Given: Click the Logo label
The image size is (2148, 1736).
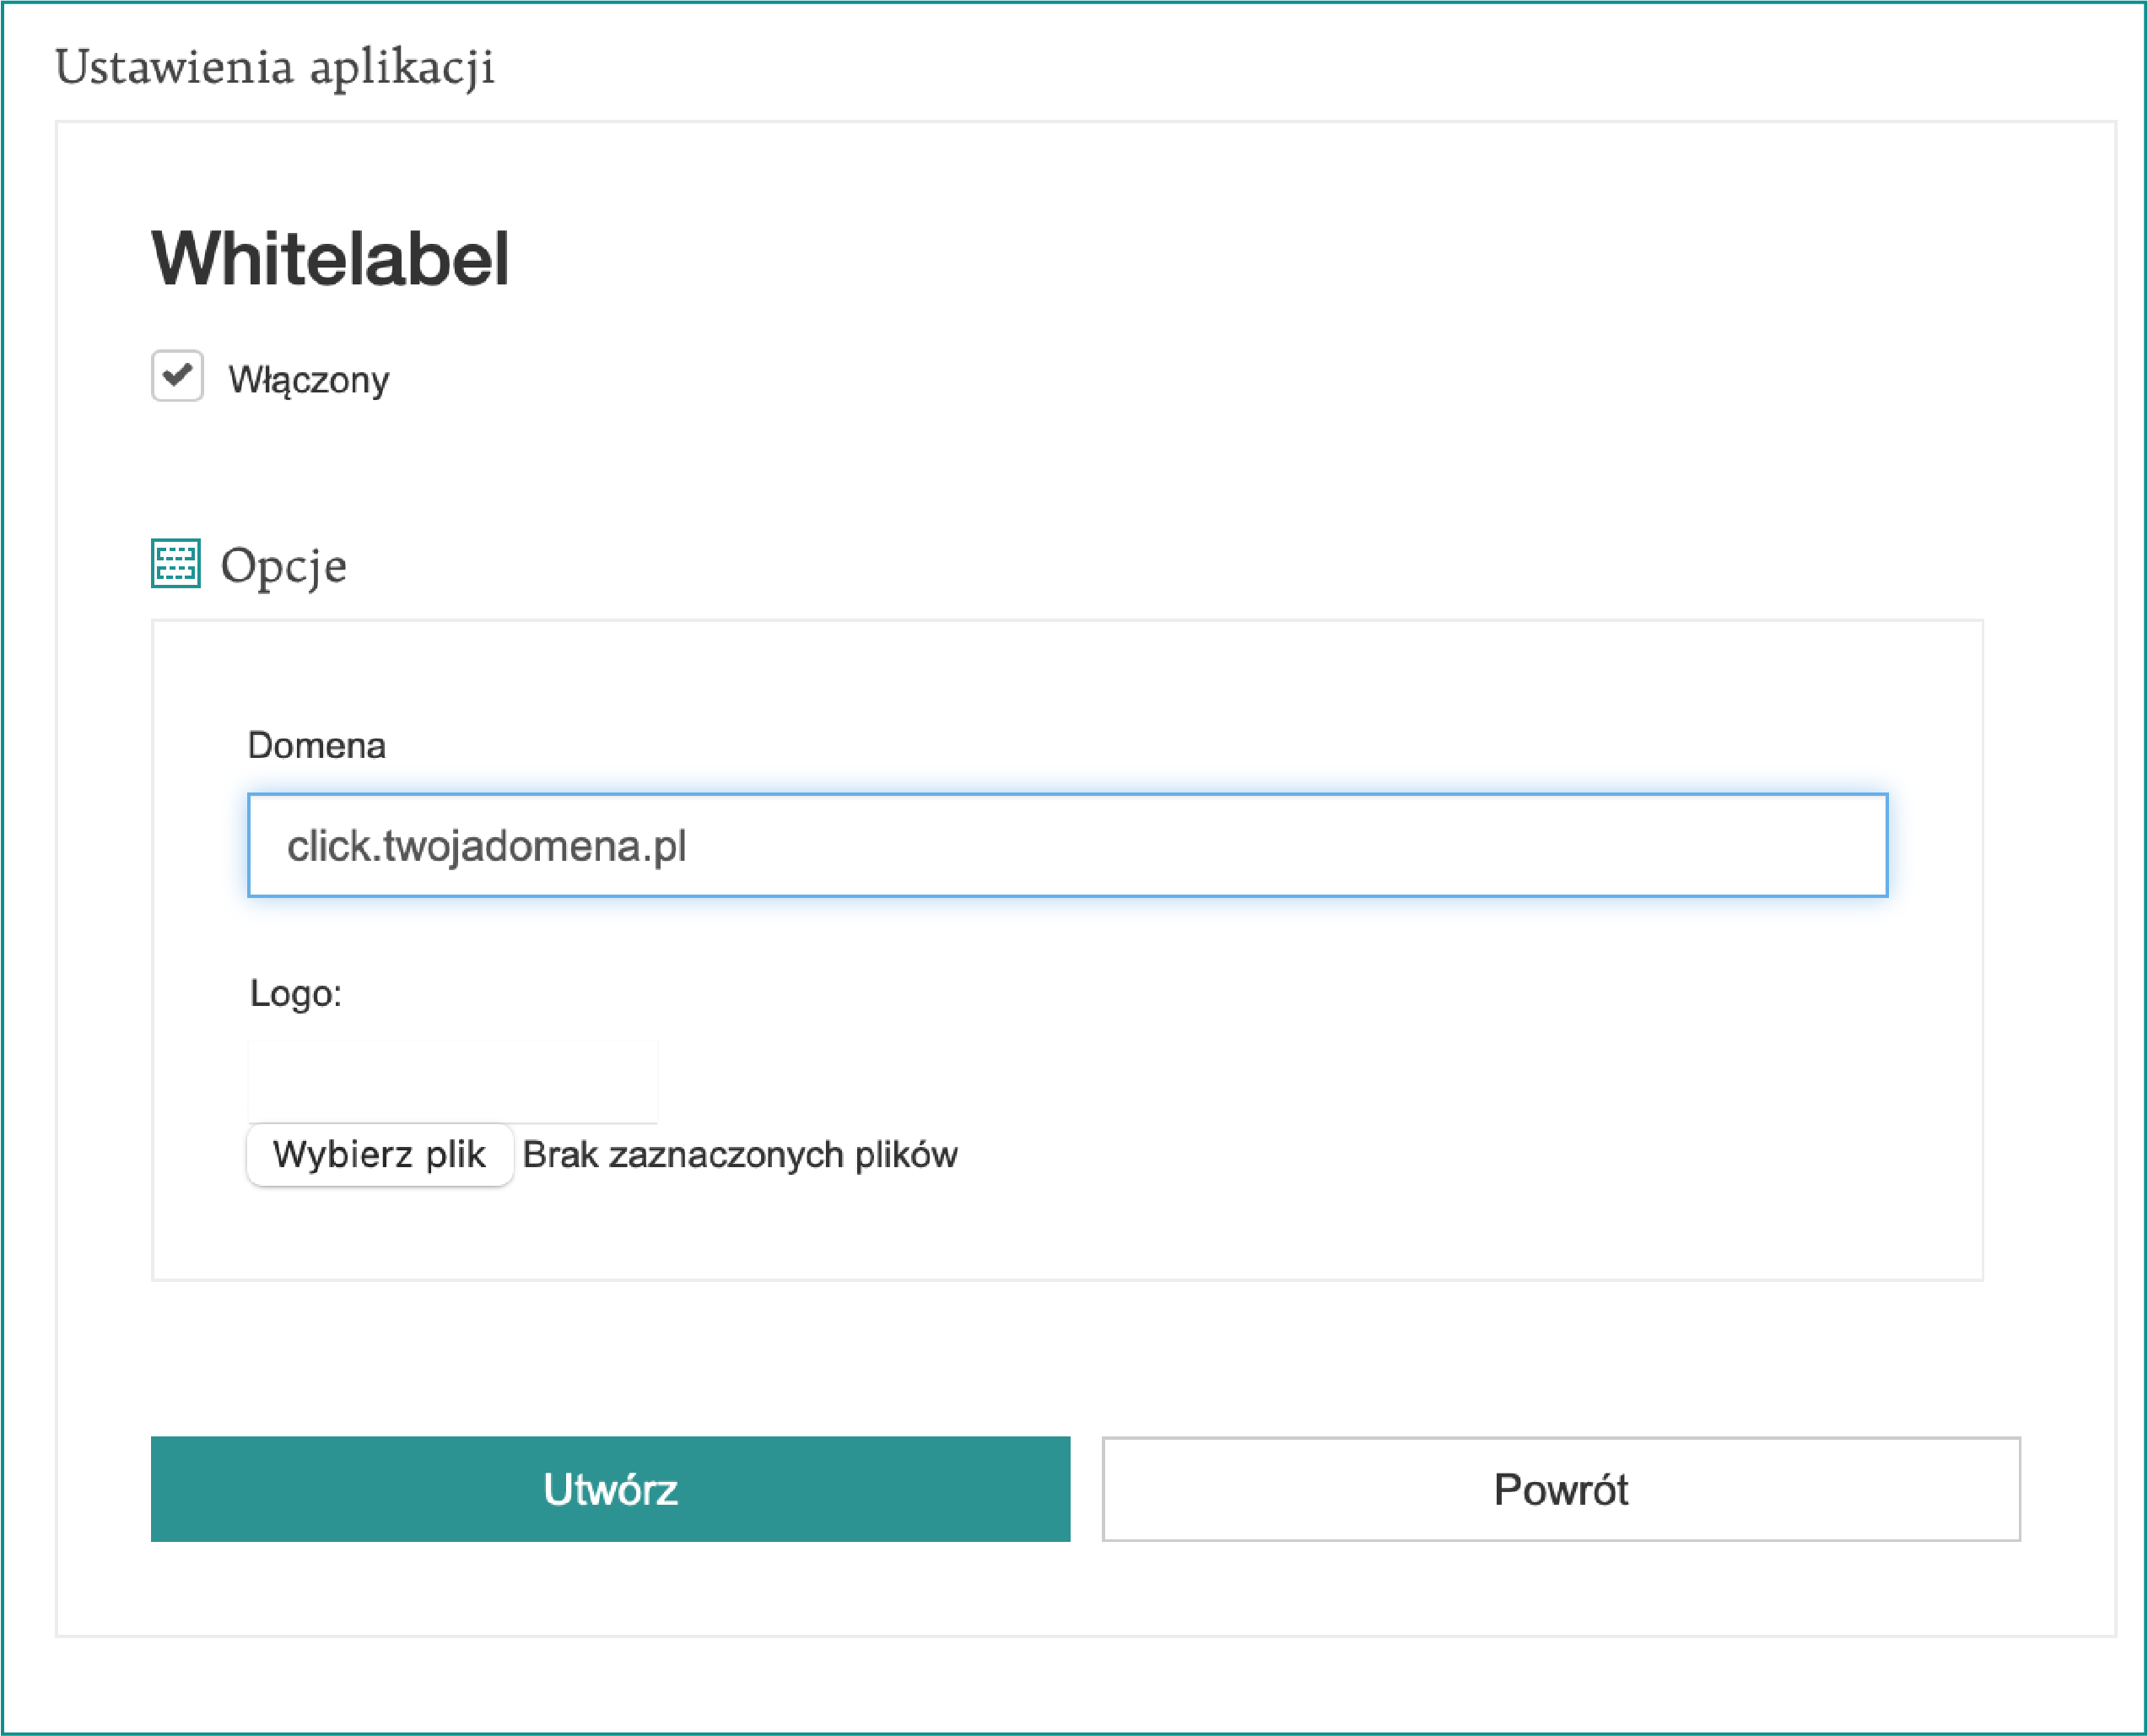Looking at the screenshot, I should (x=294, y=993).
